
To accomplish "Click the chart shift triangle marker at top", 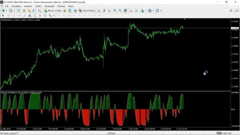I will (x=184, y=19).
